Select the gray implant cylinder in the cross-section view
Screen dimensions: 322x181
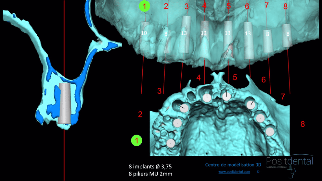(x=65, y=103)
